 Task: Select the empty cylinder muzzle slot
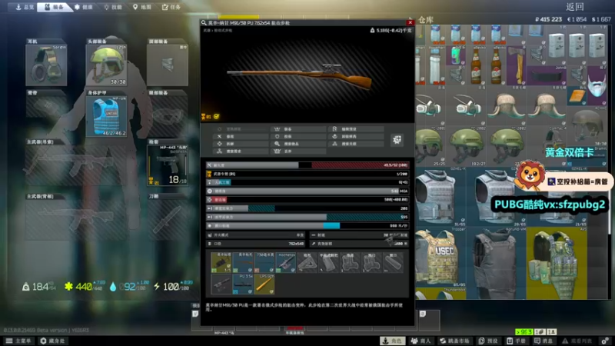[x=393, y=262]
